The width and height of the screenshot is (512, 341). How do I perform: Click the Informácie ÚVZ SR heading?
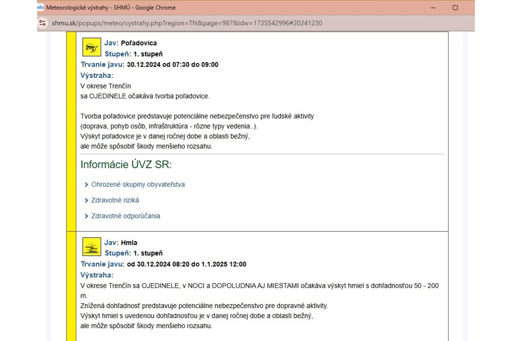point(126,165)
